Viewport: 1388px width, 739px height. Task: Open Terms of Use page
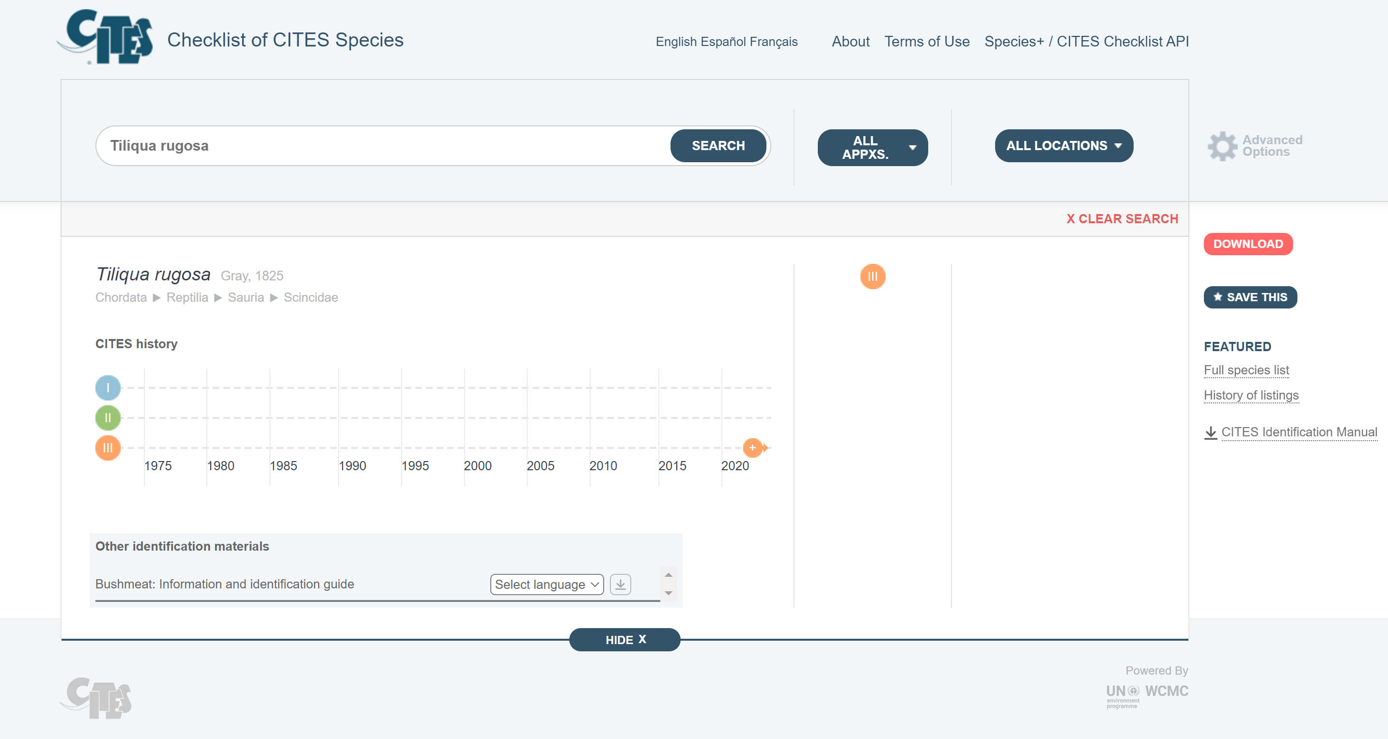tap(926, 42)
